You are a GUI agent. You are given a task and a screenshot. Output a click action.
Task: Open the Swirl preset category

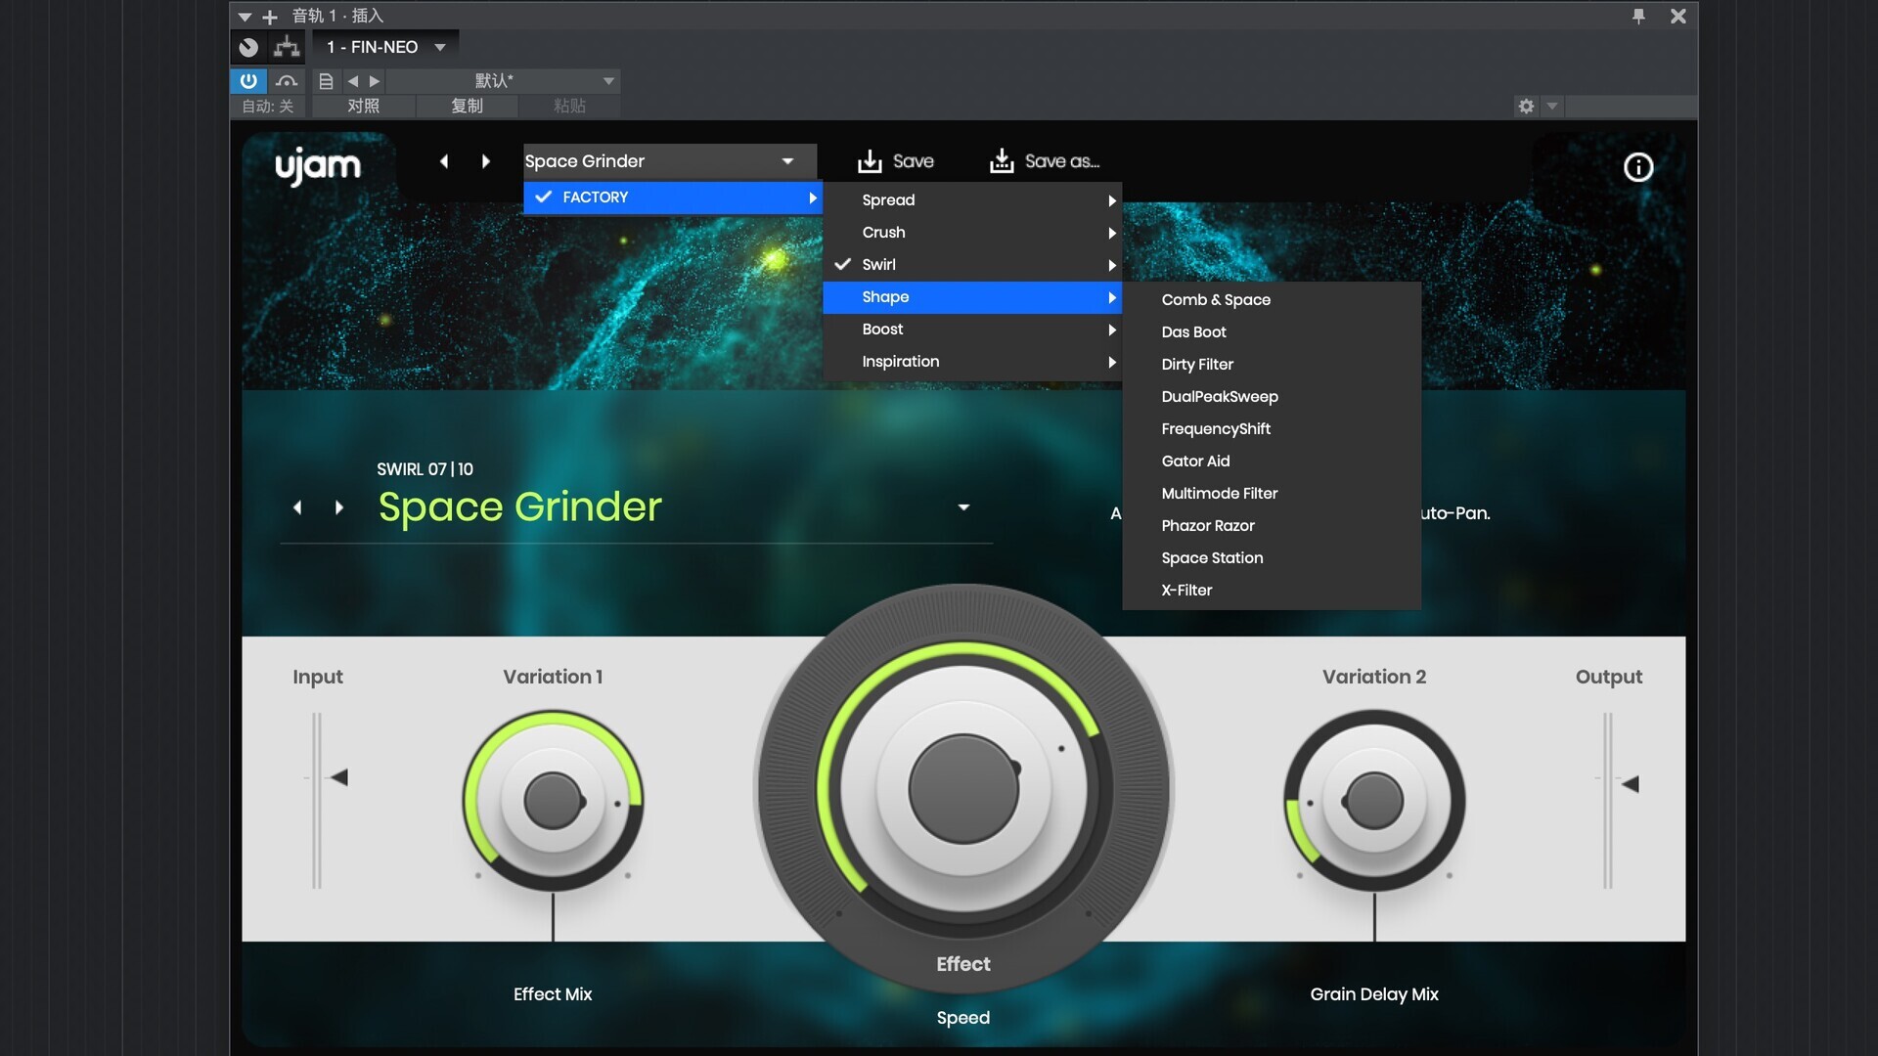point(972,265)
